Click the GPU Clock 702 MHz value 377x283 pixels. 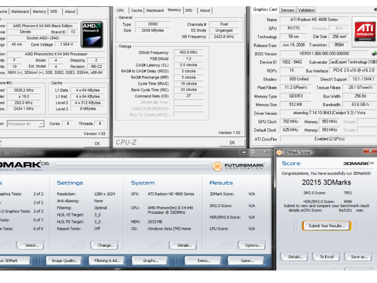coord(290,122)
